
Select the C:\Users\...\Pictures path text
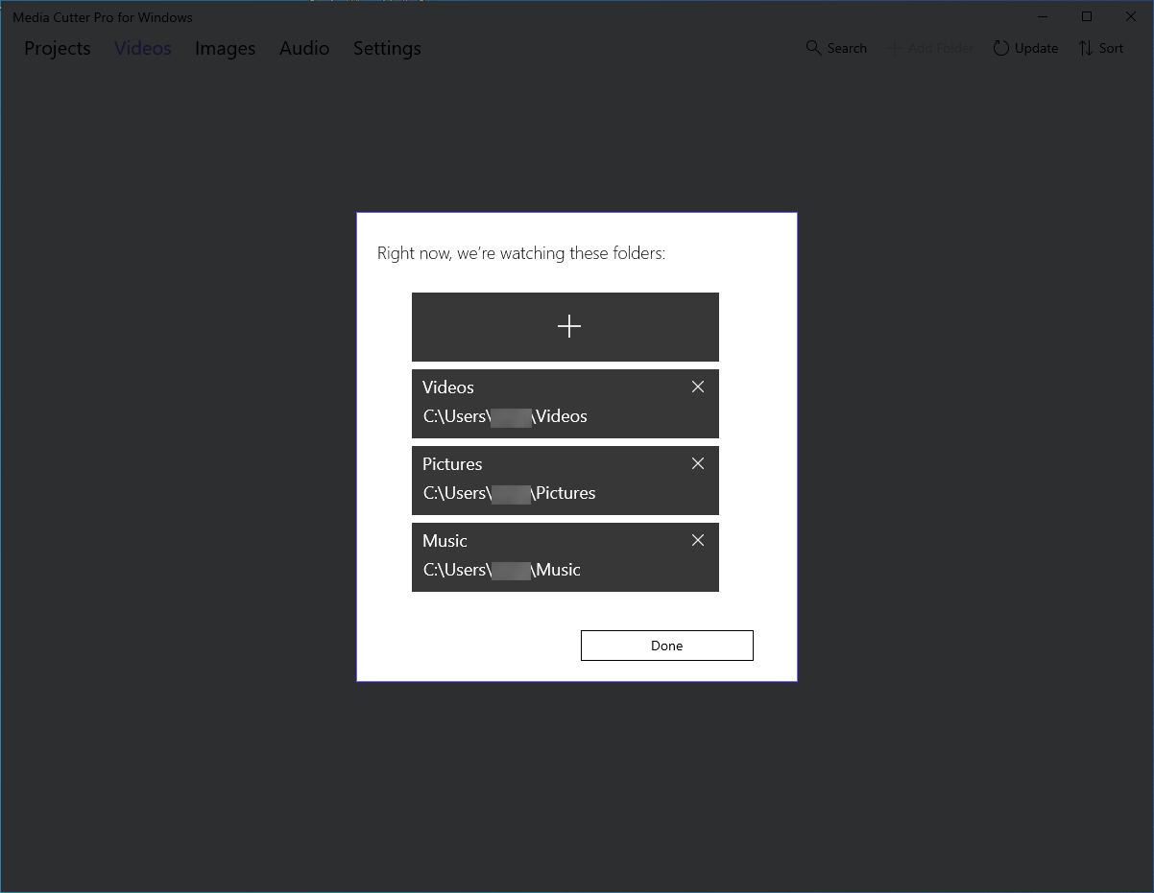510,493
